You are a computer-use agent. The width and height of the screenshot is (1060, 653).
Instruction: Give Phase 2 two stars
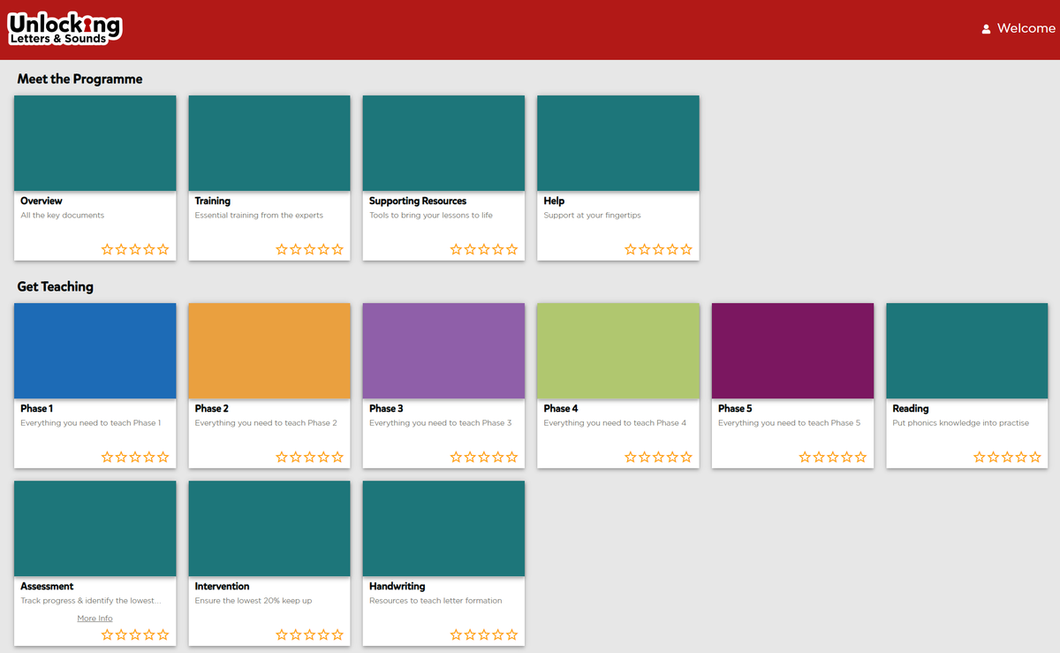pos(296,458)
